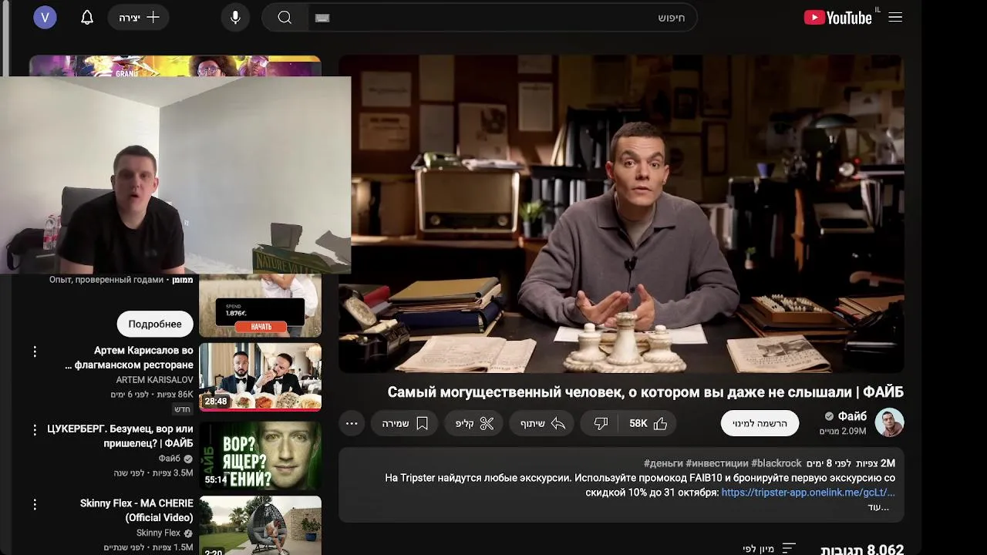This screenshot has width=987, height=555.
Task: Click channel name ARTEM KARISALOV
Action: point(155,380)
